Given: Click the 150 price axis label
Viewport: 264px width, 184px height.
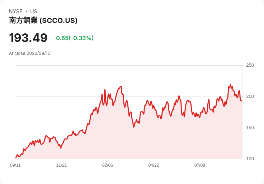Looking at the screenshot, I should [250, 128].
